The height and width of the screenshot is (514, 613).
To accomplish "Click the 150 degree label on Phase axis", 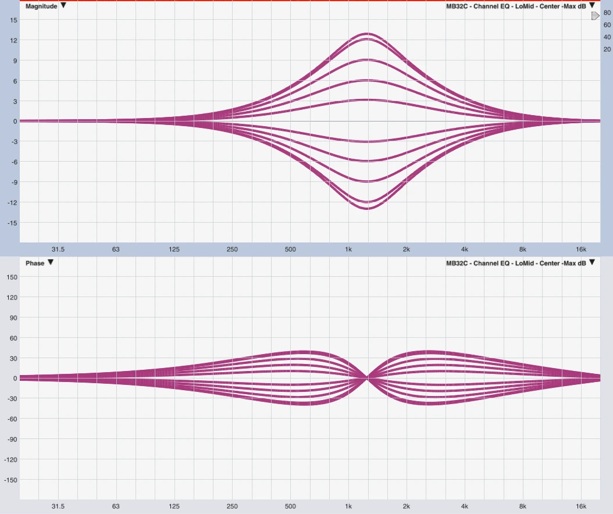I will 12,277.
